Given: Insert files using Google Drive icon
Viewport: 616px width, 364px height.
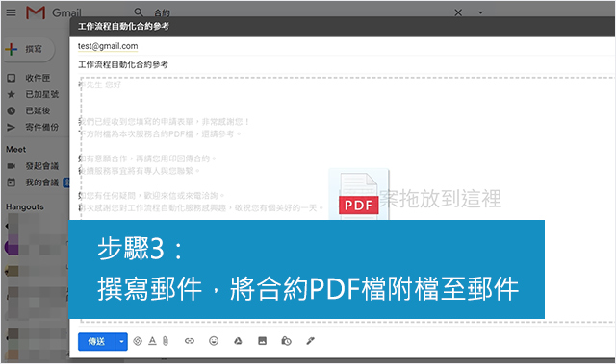Looking at the screenshot, I should [x=238, y=341].
